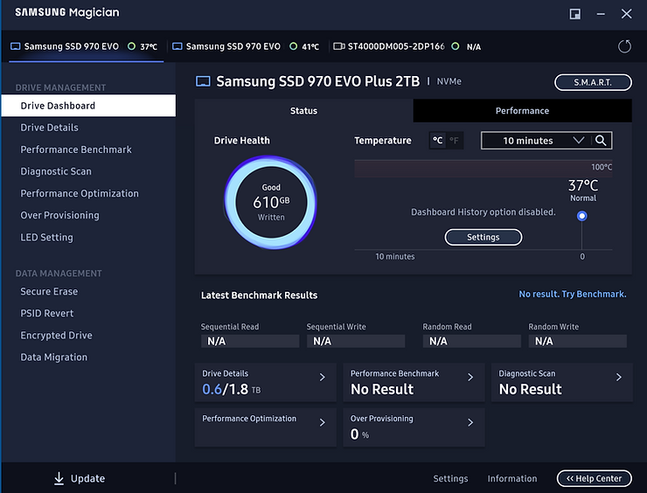Screen dimensions: 647x493
Task: Click the drive icon next to 970 EVO Plus title
Action: tap(203, 81)
